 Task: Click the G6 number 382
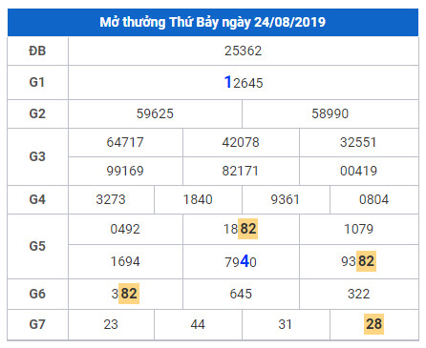[125, 294]
